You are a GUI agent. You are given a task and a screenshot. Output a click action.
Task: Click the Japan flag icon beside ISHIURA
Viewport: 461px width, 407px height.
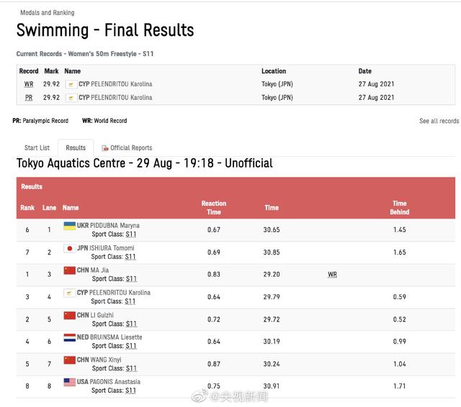point(69,248)
